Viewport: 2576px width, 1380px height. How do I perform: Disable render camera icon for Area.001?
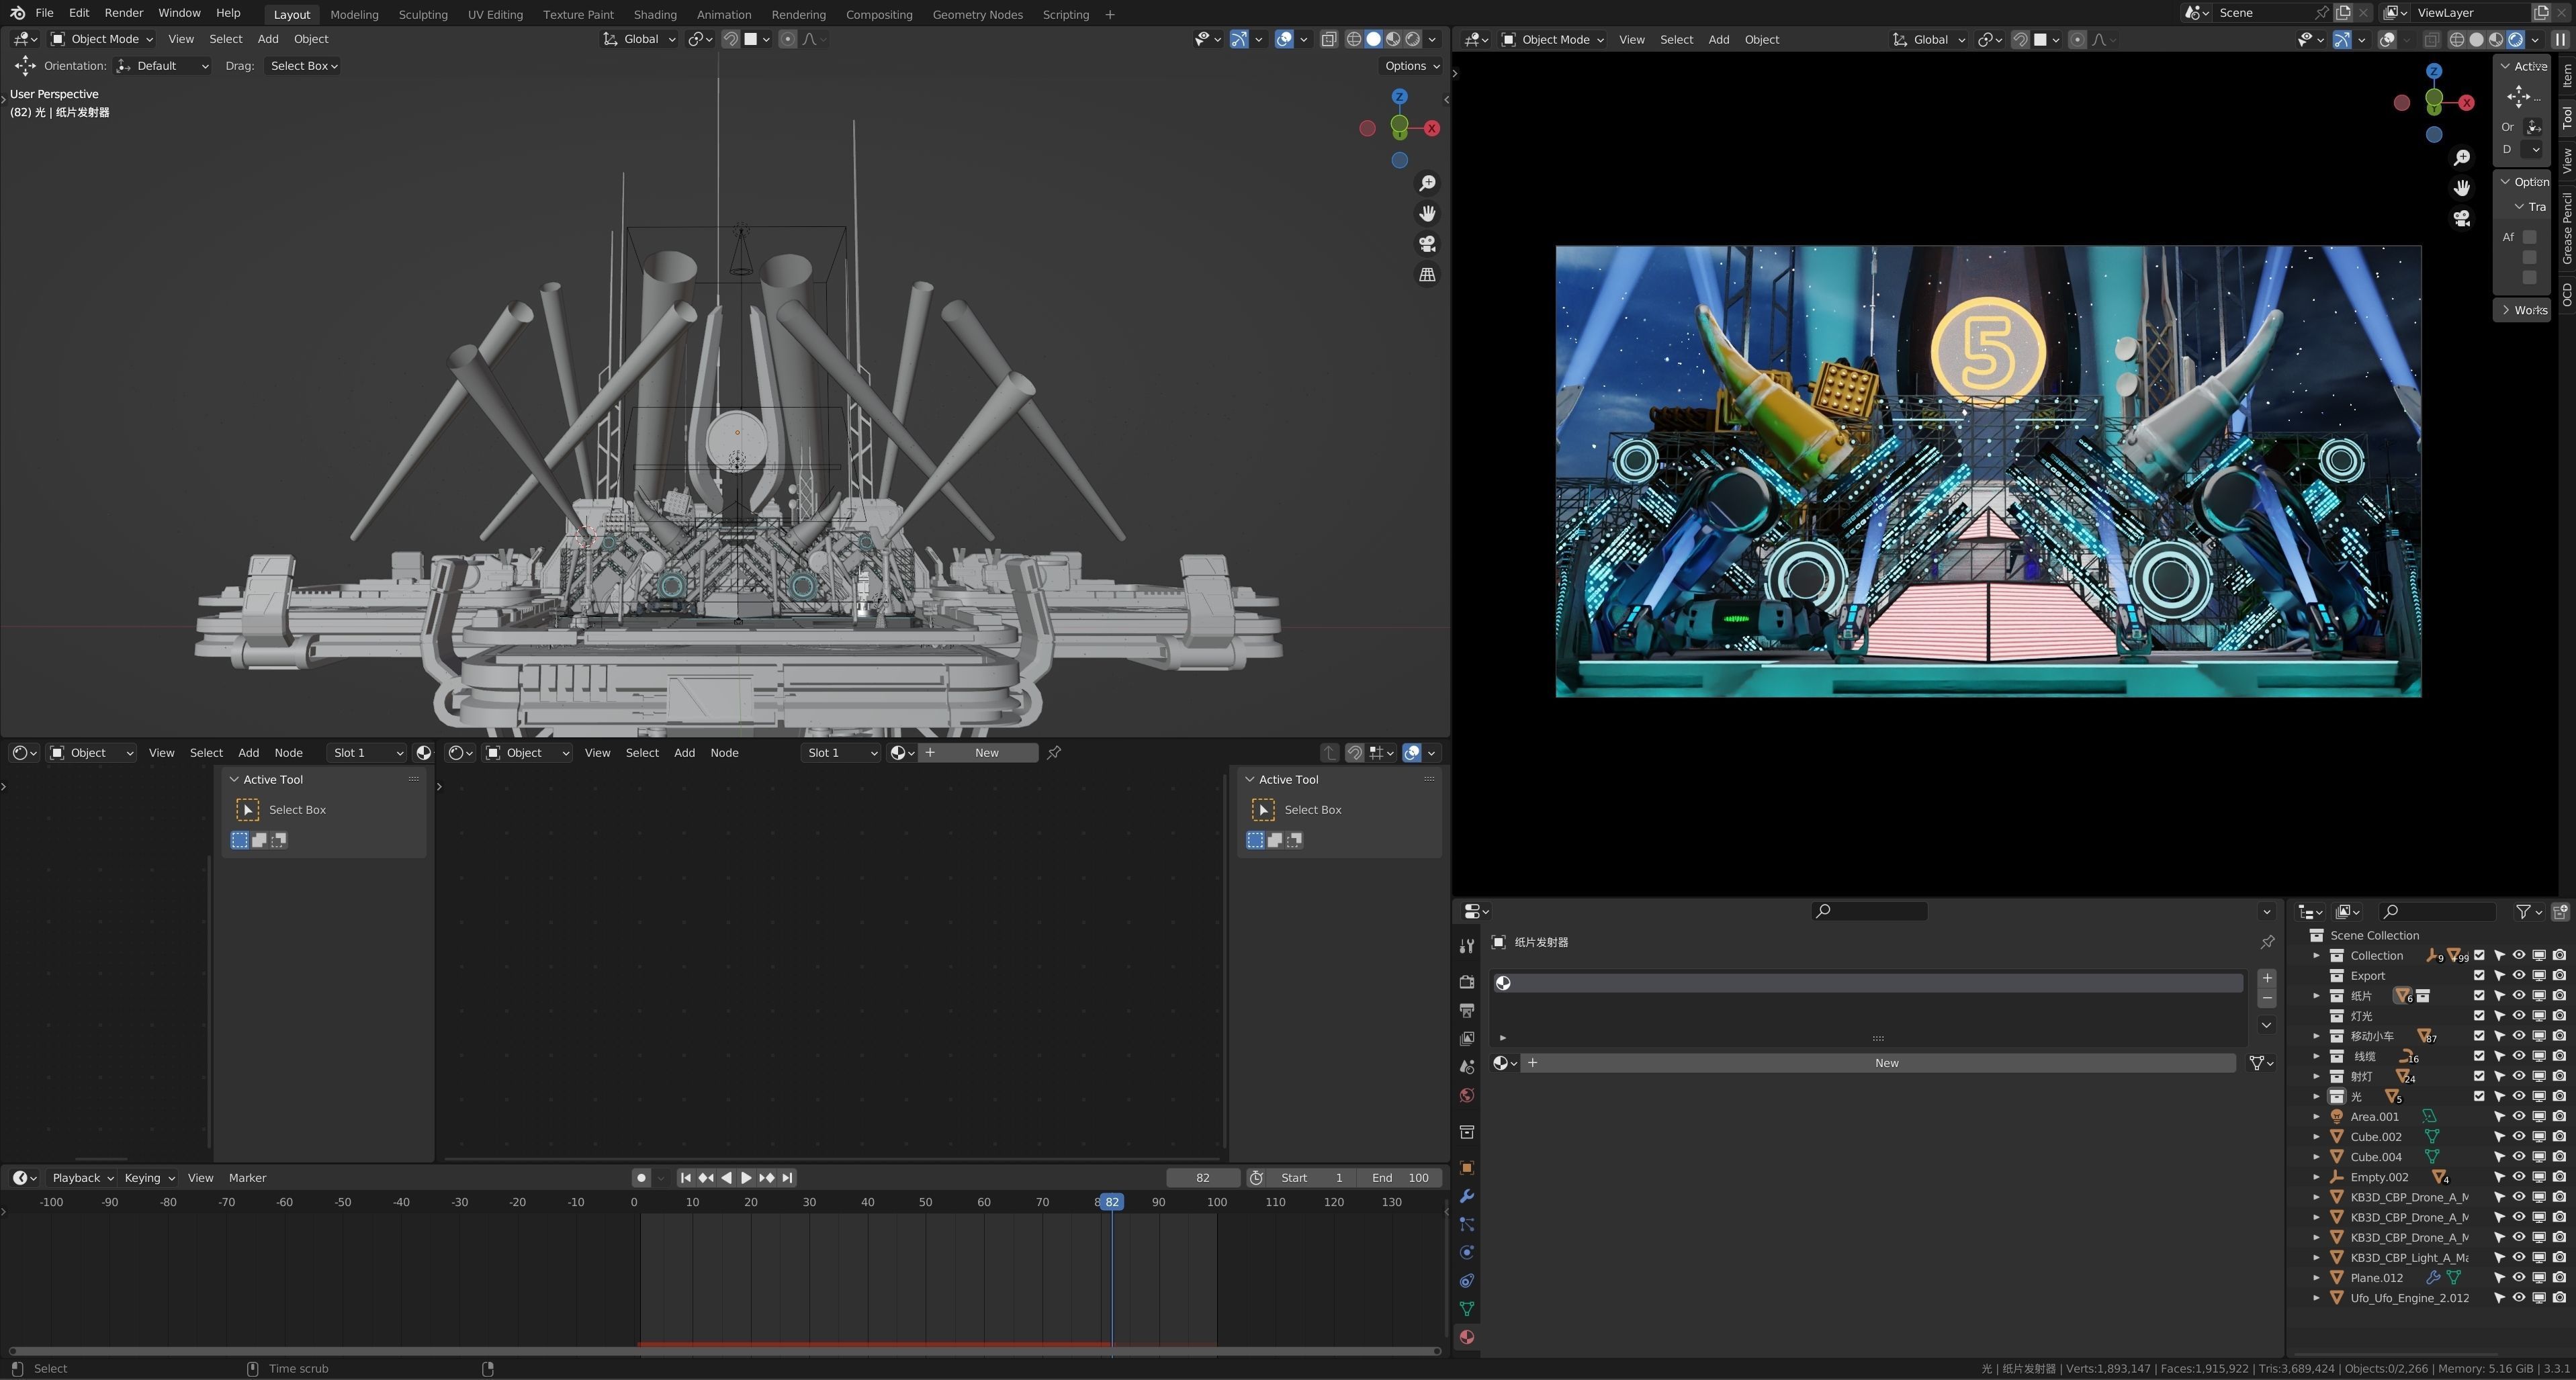click(x=2559, y=1117)
